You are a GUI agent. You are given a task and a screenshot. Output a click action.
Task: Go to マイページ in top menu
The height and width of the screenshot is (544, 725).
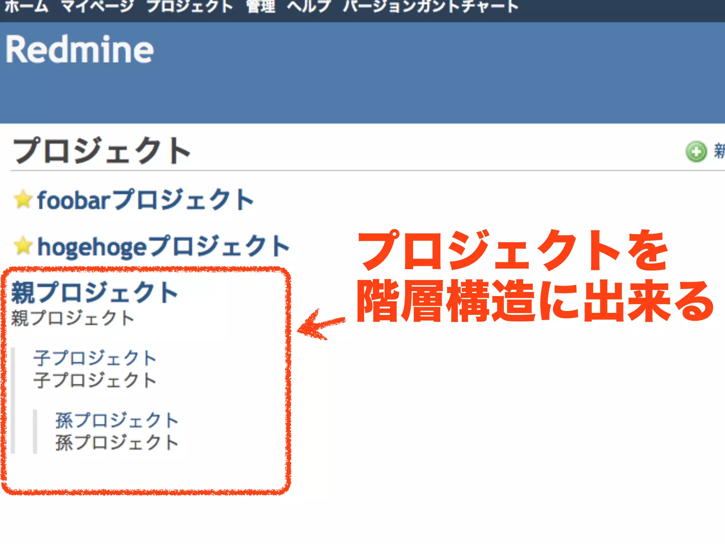98,6
